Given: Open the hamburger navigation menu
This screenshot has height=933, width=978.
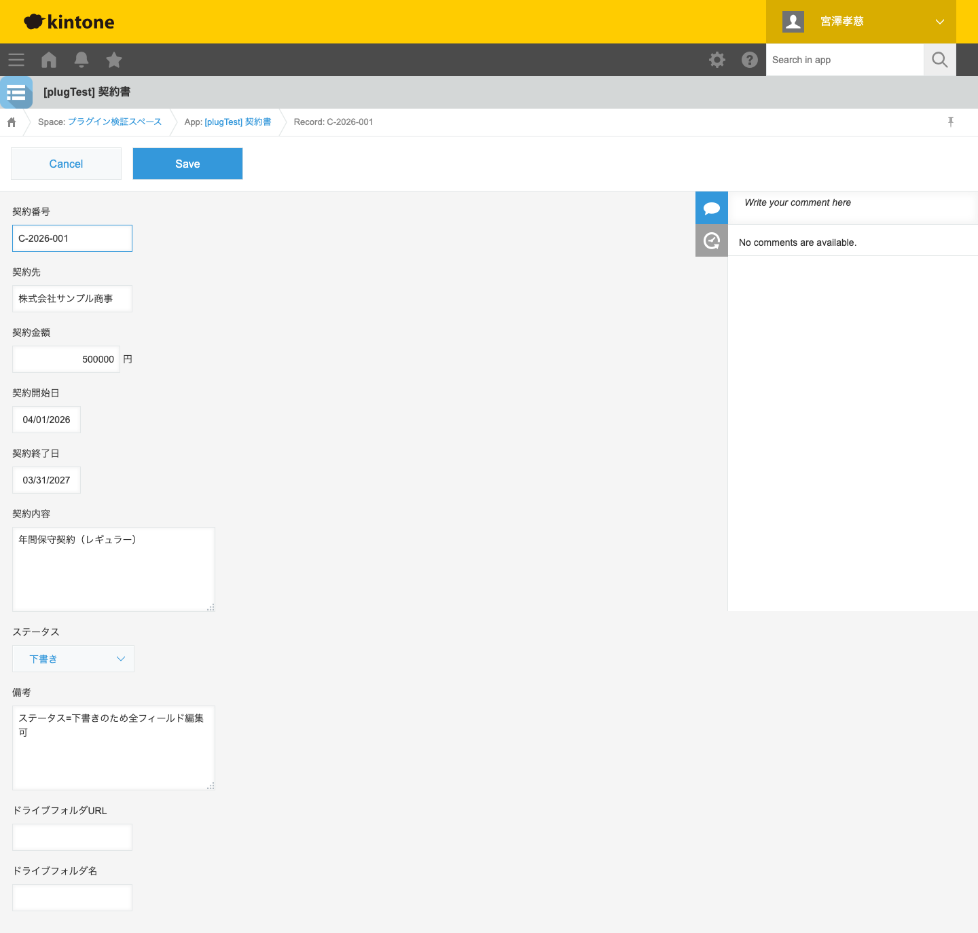Looking at the screenshot, I should 16,60.
